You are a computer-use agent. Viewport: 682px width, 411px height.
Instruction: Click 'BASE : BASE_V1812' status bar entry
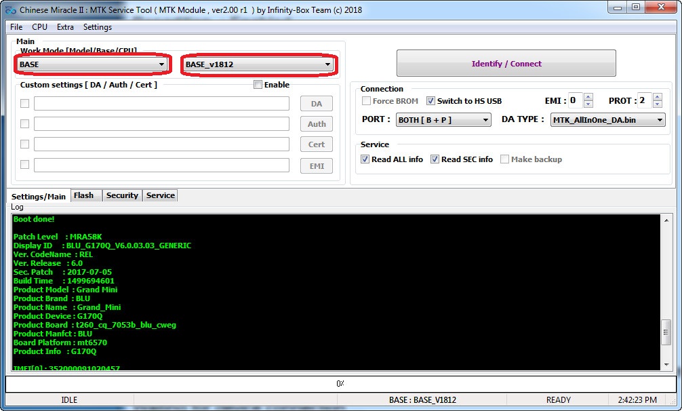[423, 399]
